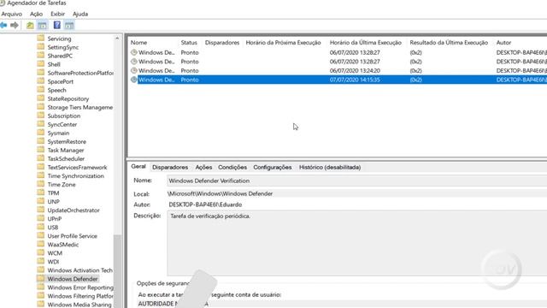Click the Nome field with Windows Defender Verification
The height and width of the screenshot is (308, 547).
click(x=357, y=181)
